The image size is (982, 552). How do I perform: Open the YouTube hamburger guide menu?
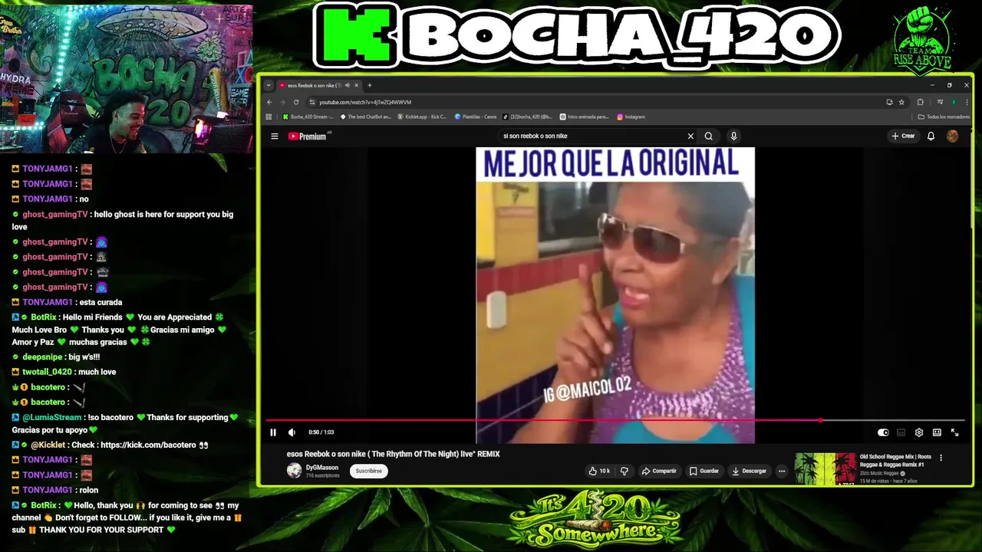point(275,136)
